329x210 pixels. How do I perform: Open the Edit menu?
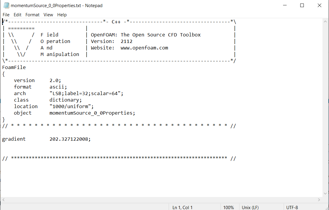17,15
